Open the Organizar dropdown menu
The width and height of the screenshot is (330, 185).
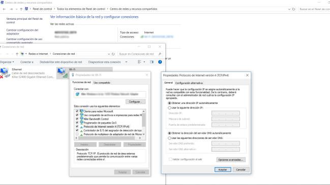click(x=7, y=62)
